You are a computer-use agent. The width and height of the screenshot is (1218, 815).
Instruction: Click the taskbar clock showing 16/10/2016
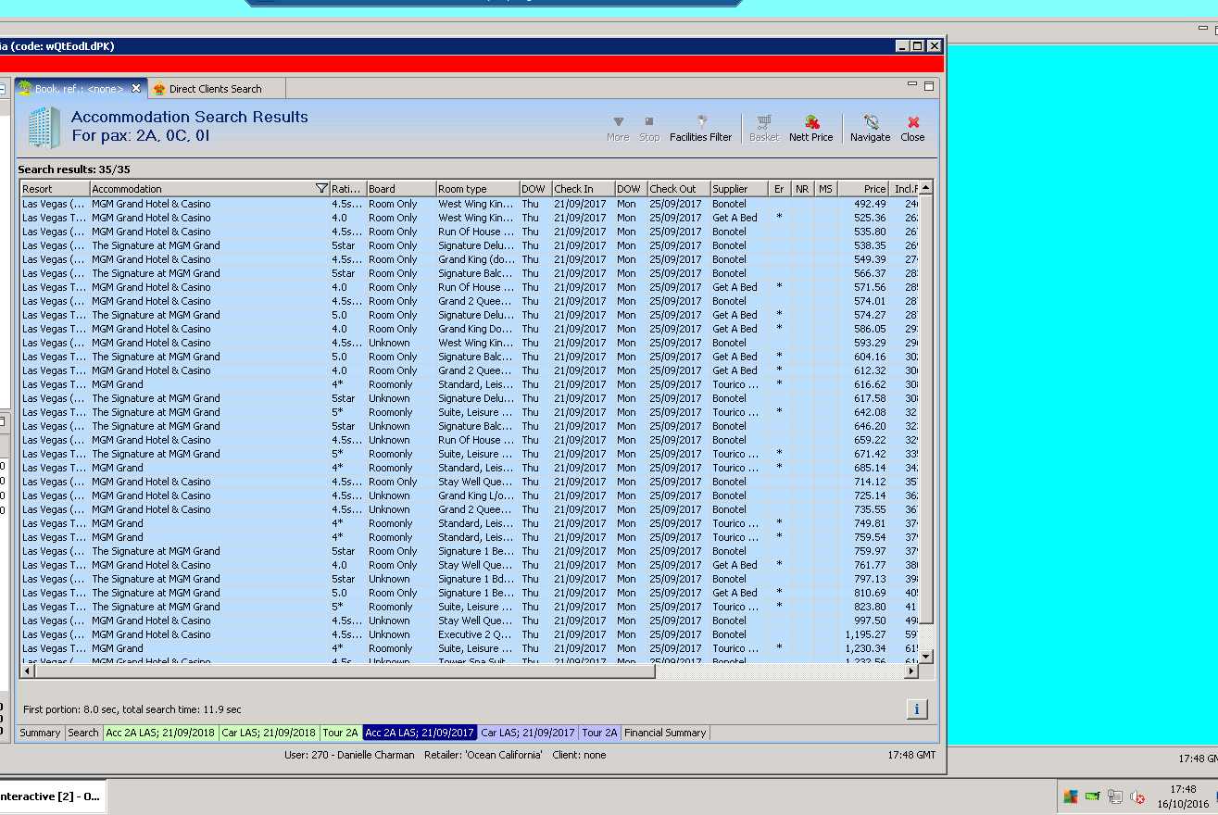point(1183,796)
